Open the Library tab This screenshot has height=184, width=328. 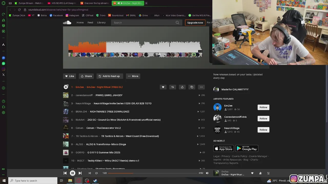click(101, 22)
